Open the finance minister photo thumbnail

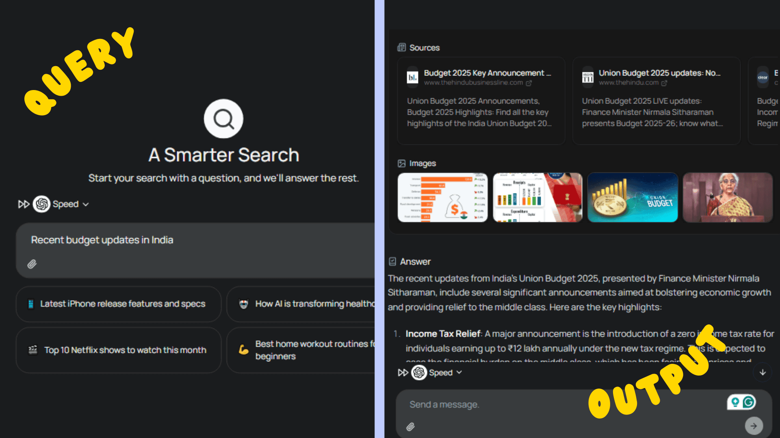tap(728, 198)
